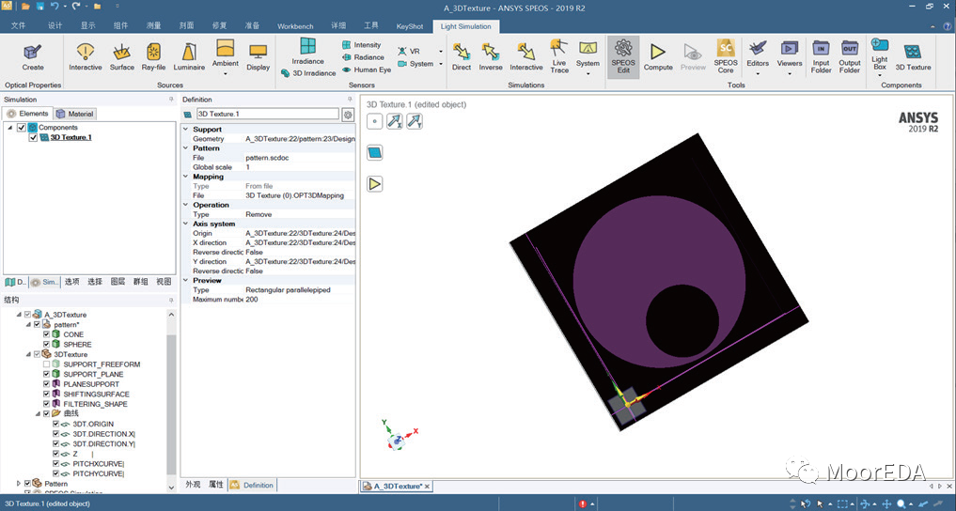The width and height of the screenshot is (956, 511).
Task: Click the yellow play icon in viewport
Action: point(374,183)
